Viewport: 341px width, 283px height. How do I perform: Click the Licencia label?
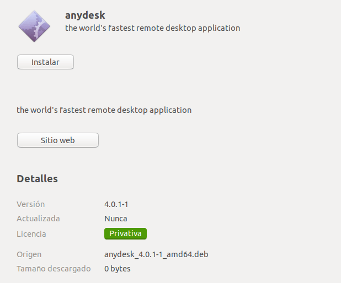coord(31,234)
